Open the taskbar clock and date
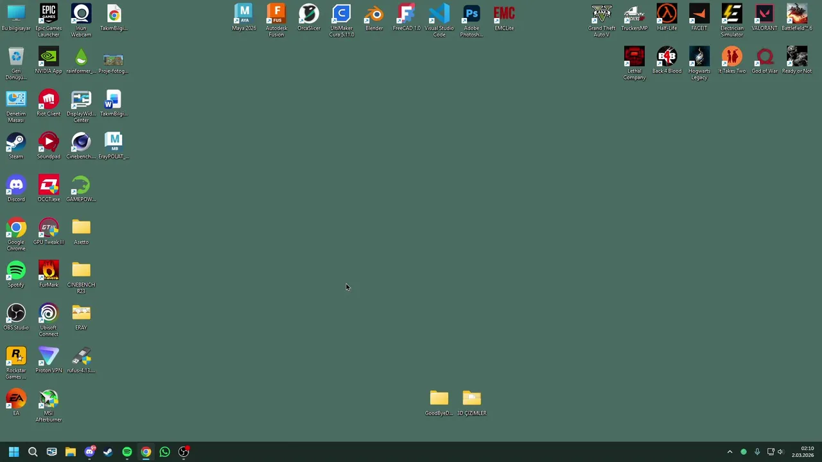 (803, 452)
